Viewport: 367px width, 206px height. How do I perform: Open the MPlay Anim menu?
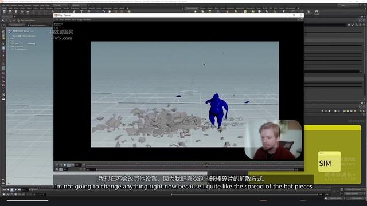[73, 19]
